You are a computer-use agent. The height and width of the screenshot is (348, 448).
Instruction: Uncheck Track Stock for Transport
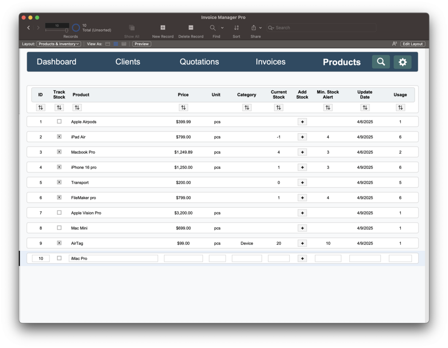[59, 182]
